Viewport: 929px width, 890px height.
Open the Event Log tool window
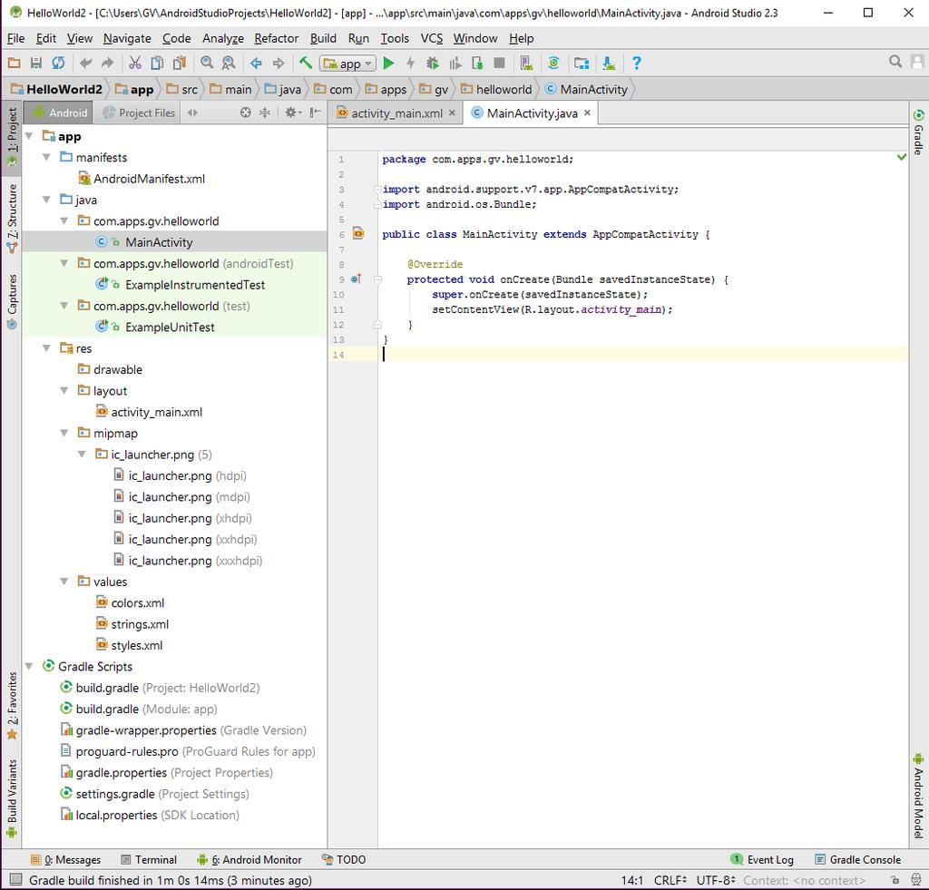(763, 859)
